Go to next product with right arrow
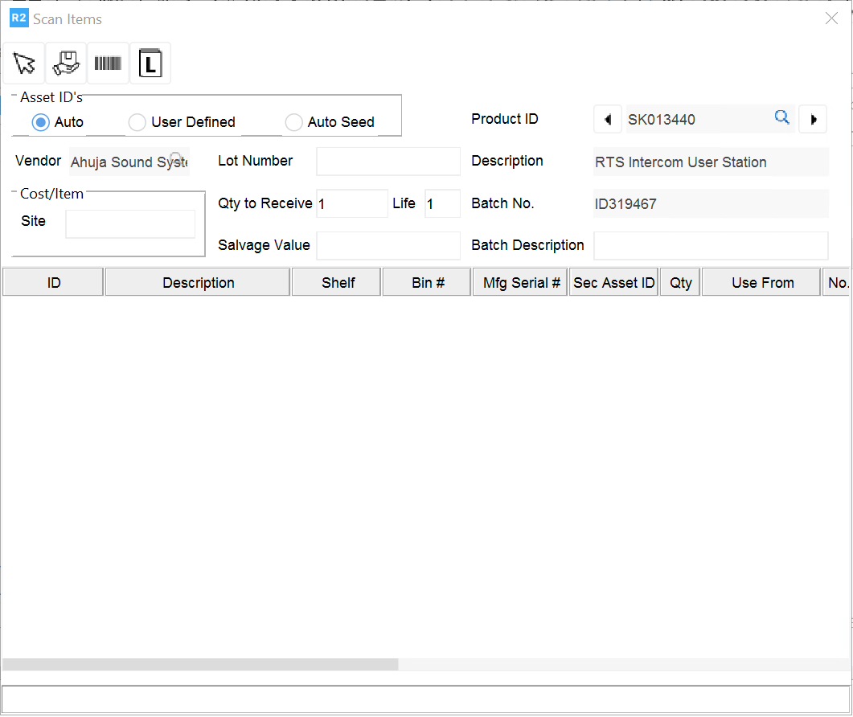 (x=813, y=120)
